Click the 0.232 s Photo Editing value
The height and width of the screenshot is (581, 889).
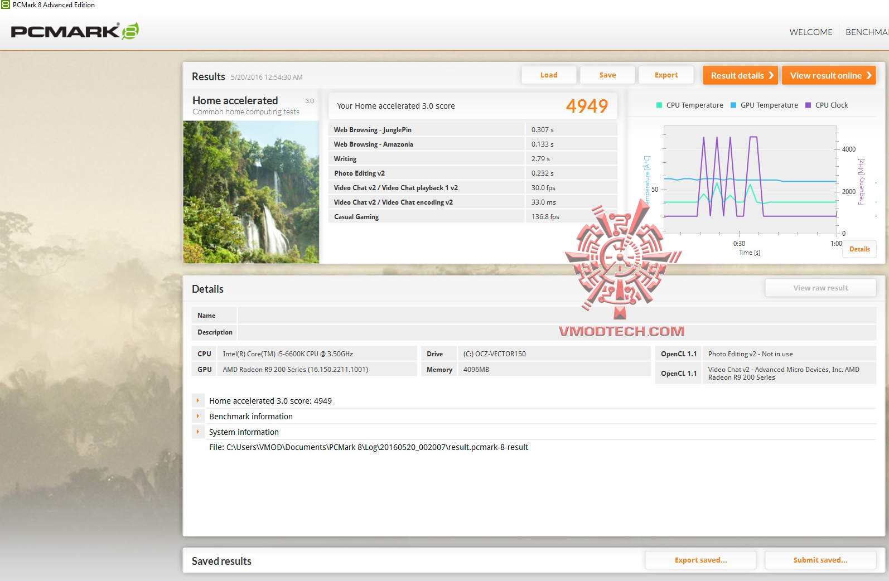point(542,173)
